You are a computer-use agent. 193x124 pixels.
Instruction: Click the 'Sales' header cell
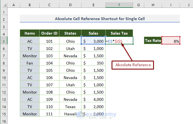pyautogui.click(x=93, y=33)
